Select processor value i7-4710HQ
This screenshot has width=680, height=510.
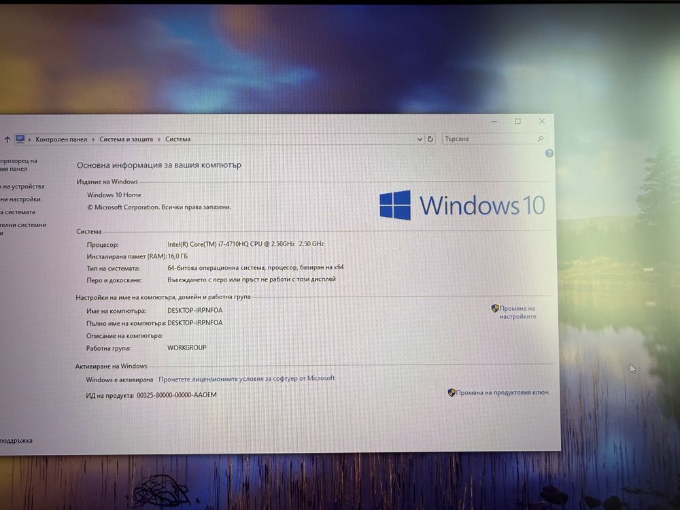click(245, 244)
